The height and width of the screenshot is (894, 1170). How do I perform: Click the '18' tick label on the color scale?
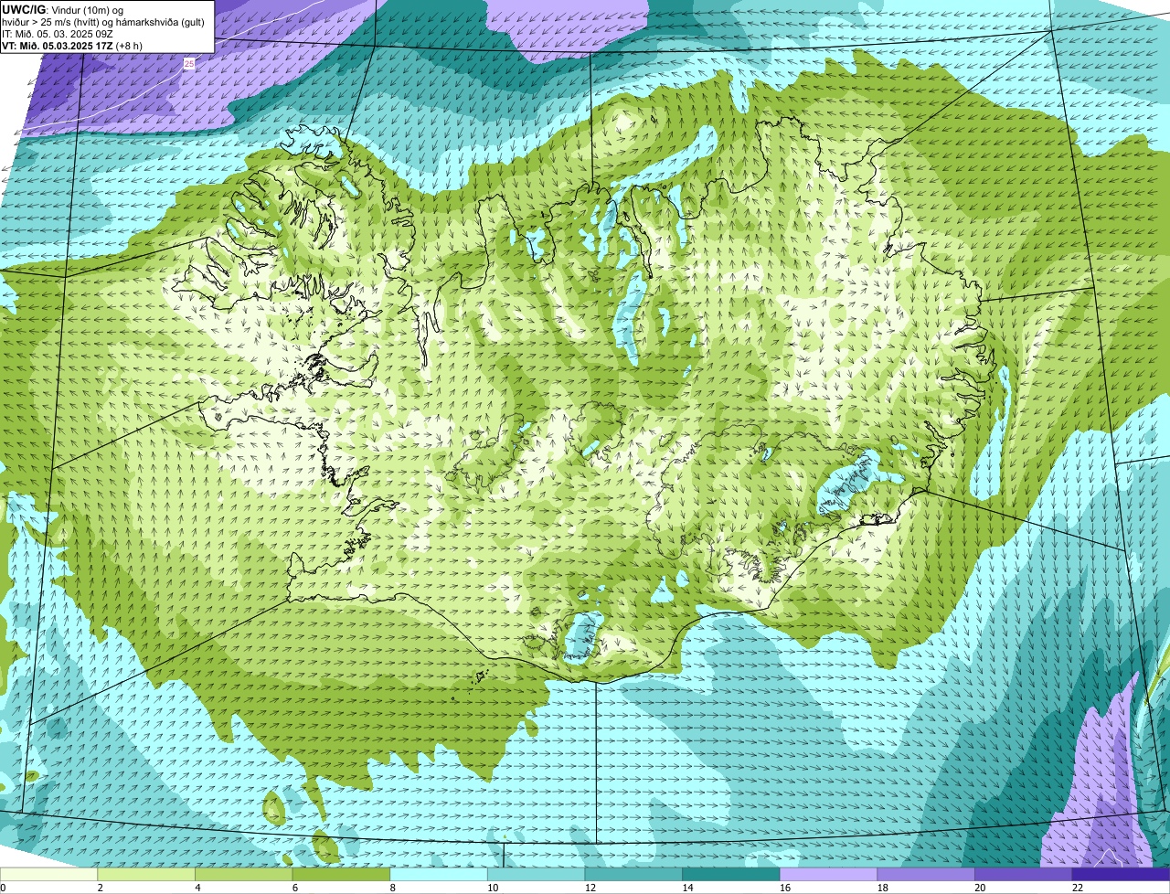point(883,888)
